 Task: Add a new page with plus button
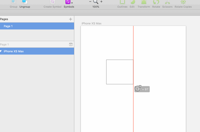pos(70,19)
